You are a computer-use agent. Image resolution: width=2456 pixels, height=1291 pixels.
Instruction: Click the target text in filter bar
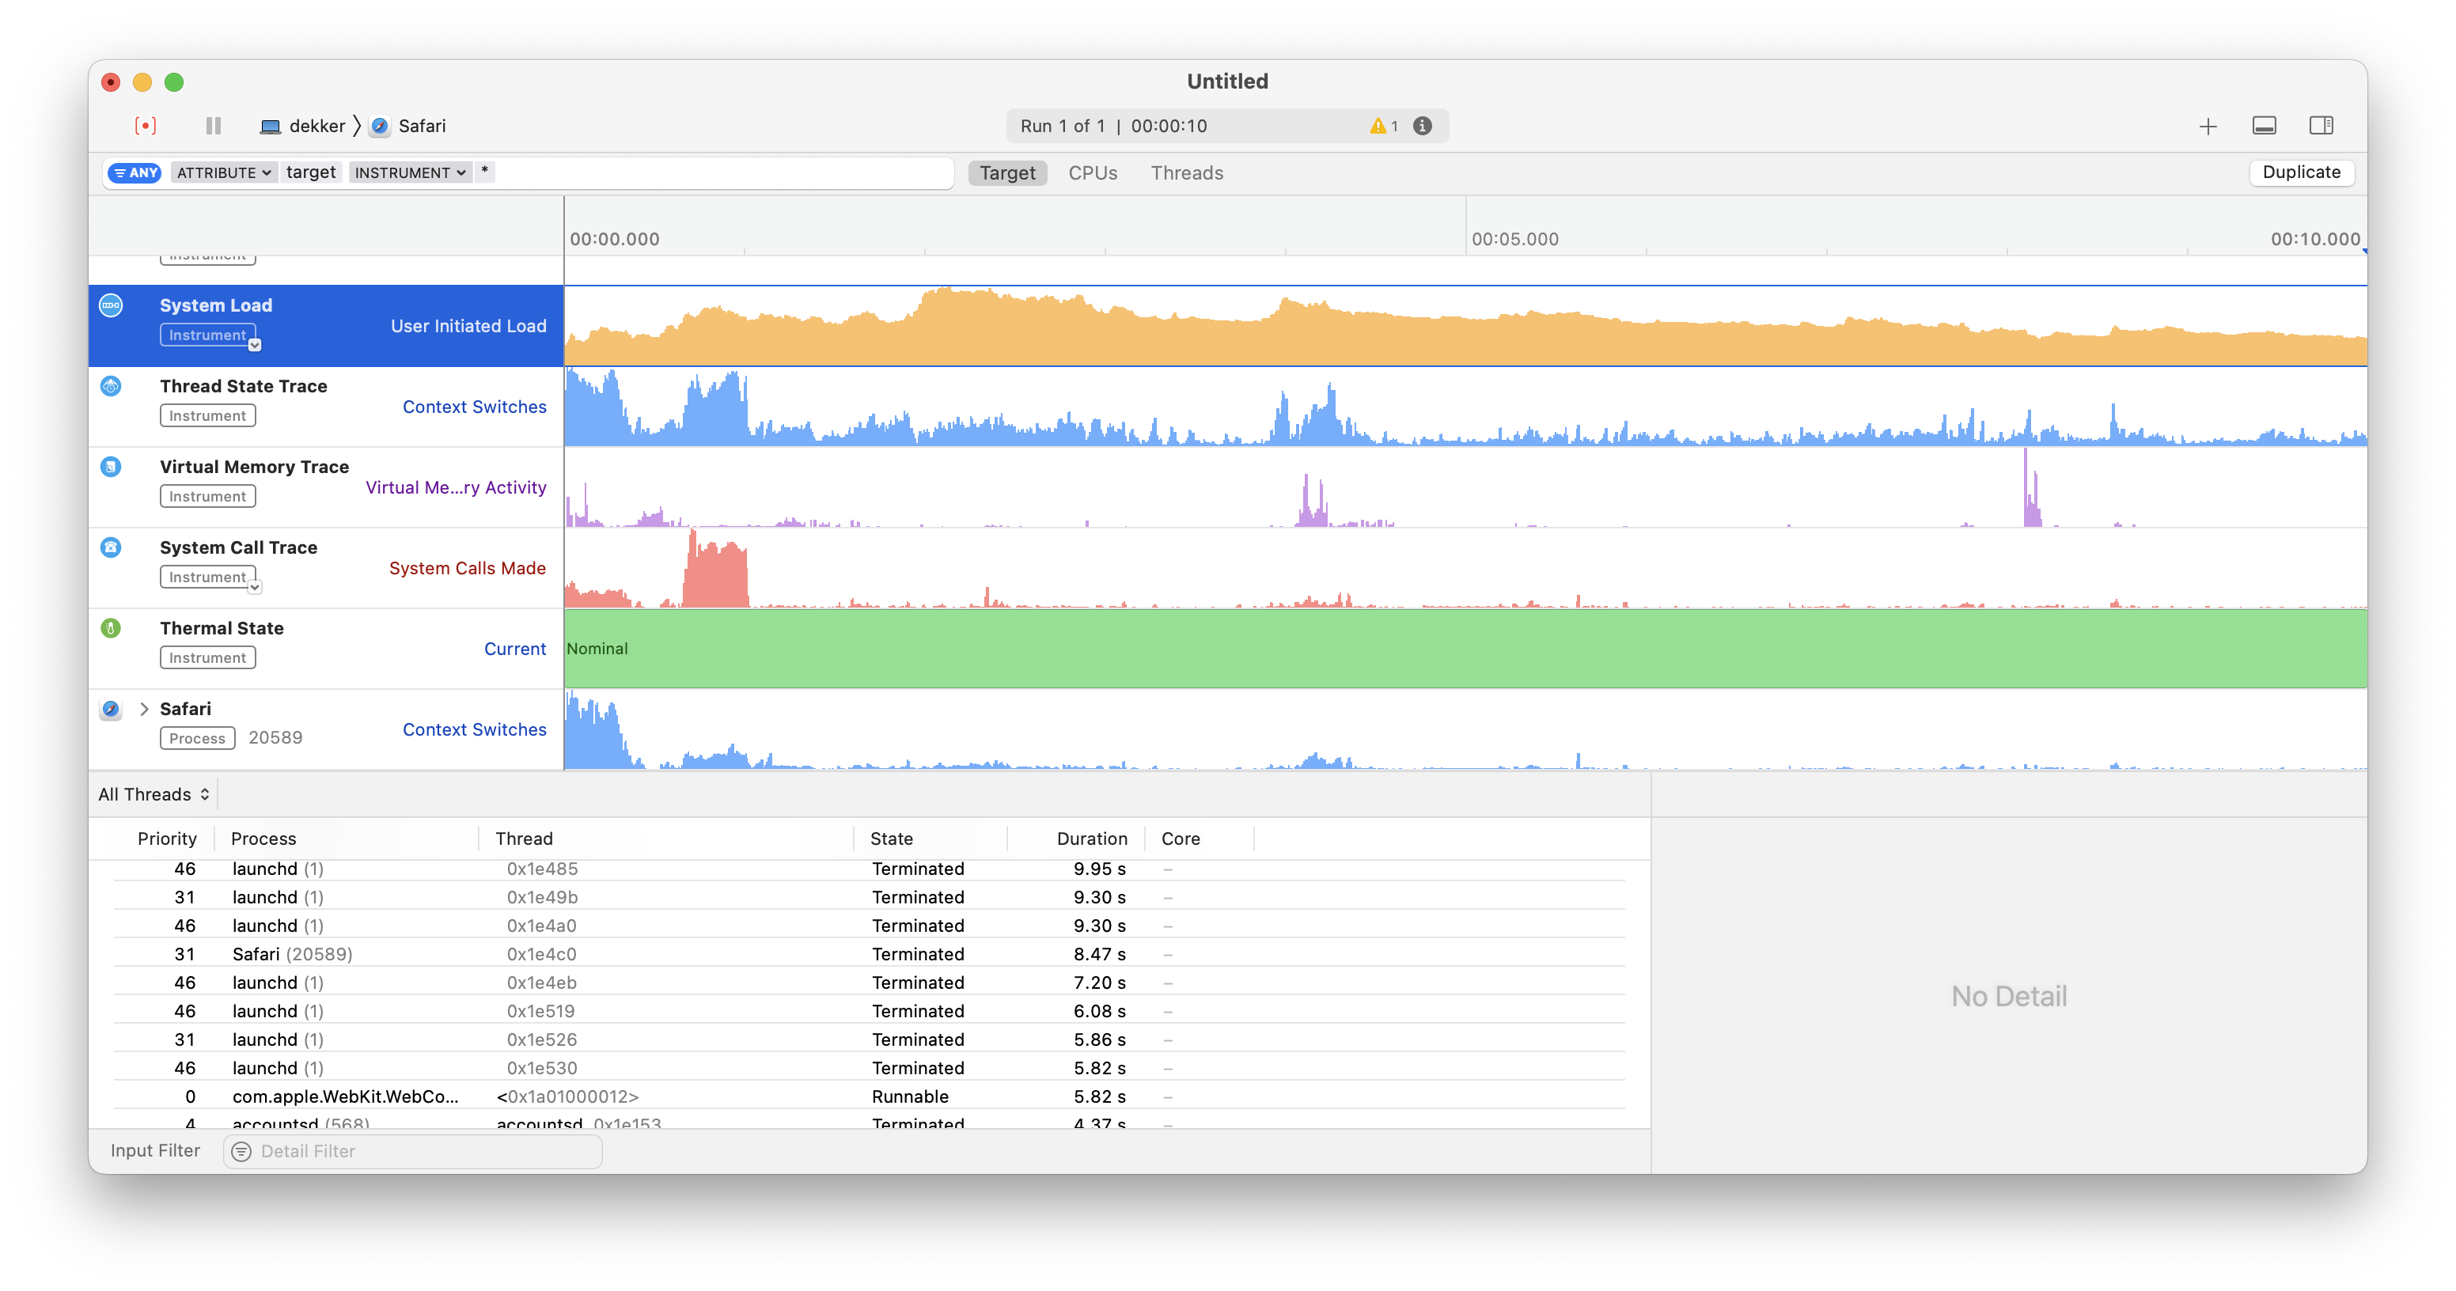(x=311, y=172)
